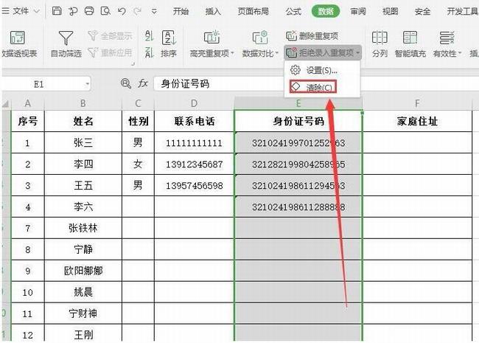Click the cell containing 张铁林
479x343 pixels.
83,228
